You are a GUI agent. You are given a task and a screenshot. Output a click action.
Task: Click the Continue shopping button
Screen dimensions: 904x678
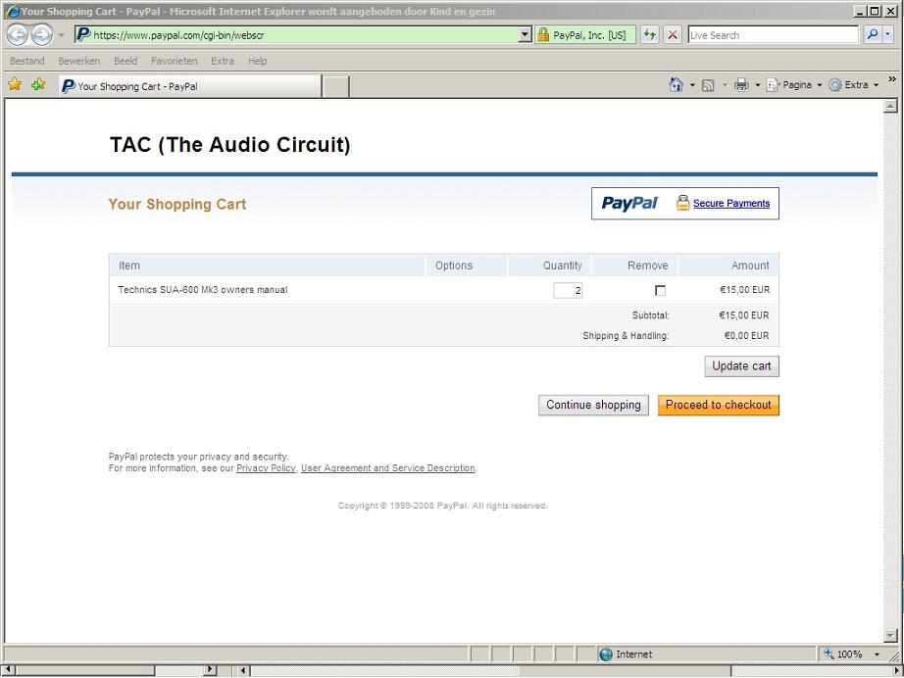(593, 405)
